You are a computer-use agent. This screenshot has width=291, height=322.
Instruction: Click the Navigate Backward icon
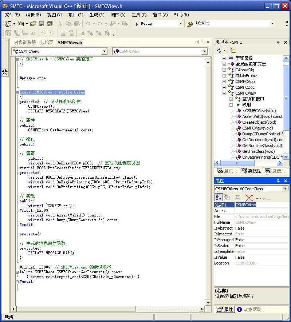pos(113,24)
